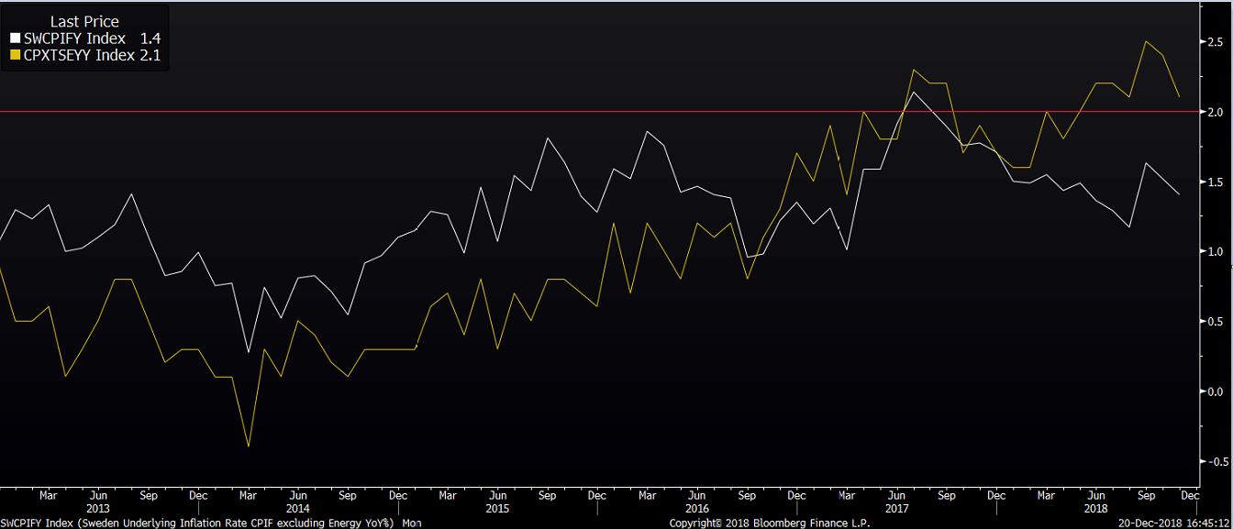This screenshot has height=529, width=1233.
Task: Click the 0.0 label on the y-axis
Action: click(x=1216, y=391)
